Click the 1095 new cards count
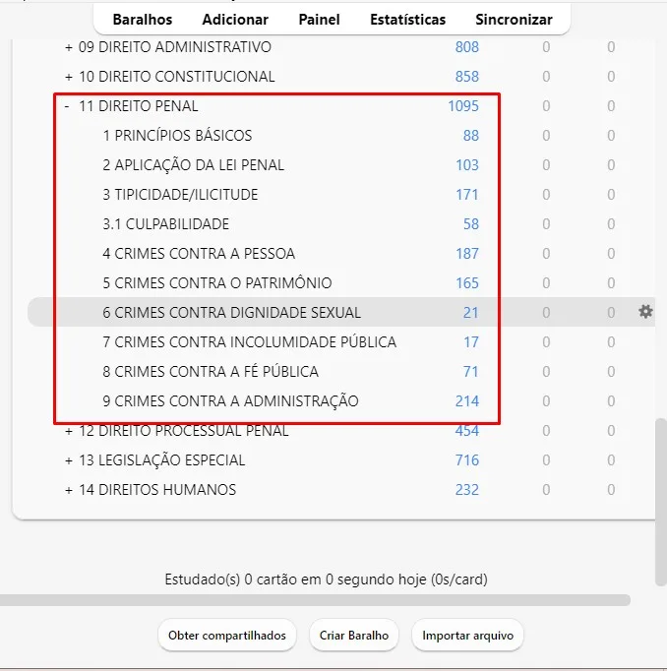 [463, 106]
